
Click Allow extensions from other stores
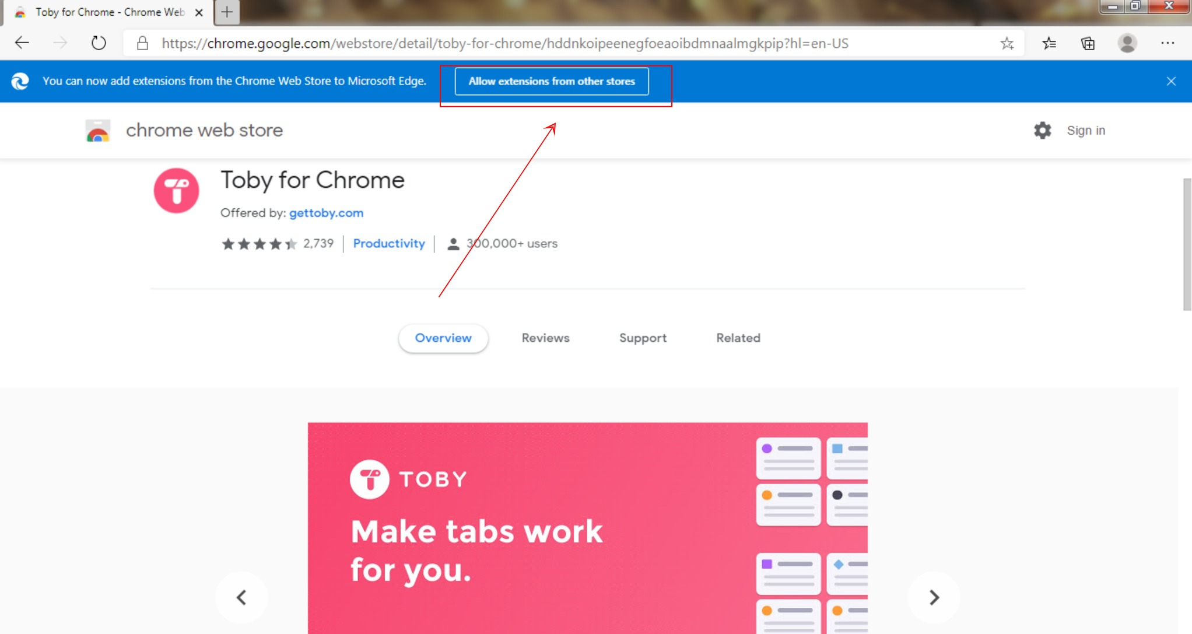[552, 81]
